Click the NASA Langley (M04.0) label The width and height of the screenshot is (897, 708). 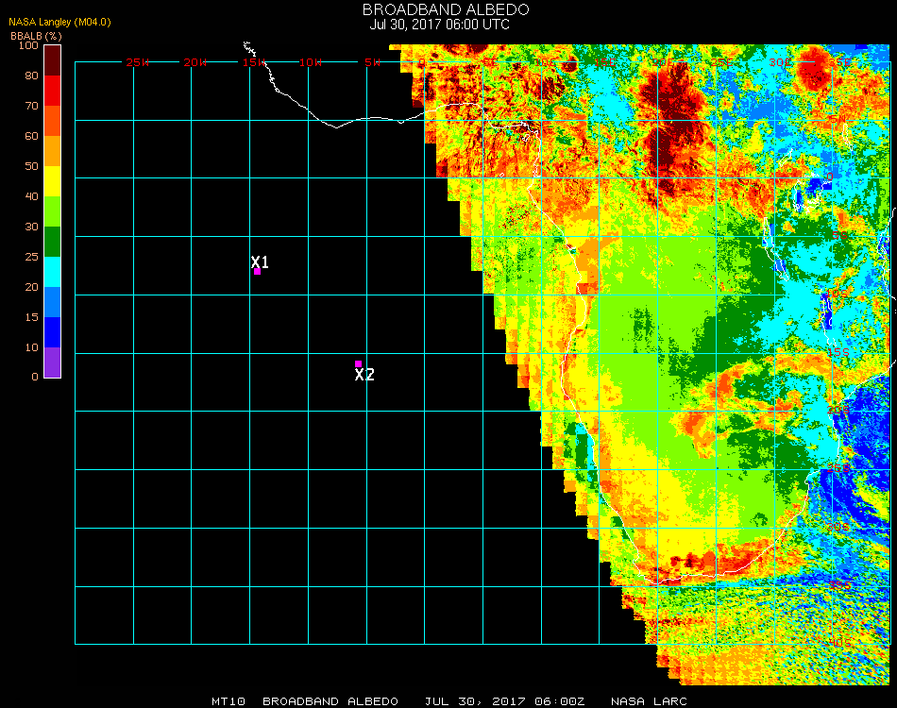point(47,23)
